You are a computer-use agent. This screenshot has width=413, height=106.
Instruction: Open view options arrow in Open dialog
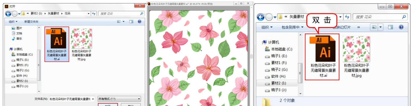click(x=124, y=21)
